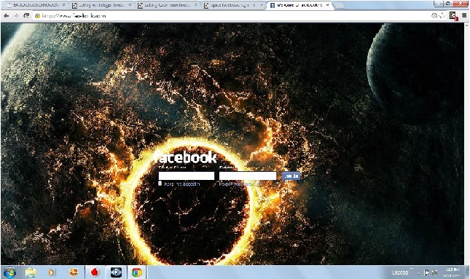
Task: Click the browser Forward arrow
Action: point(16,15)
